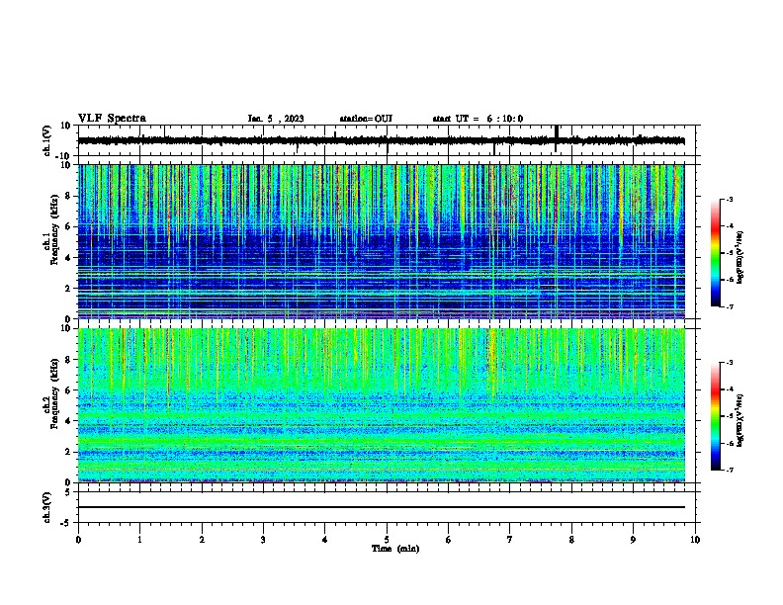Click the ch.1 colorbar "log(PSD)" unit label
The image size is (783, 605).
click(x=739, y=257)
